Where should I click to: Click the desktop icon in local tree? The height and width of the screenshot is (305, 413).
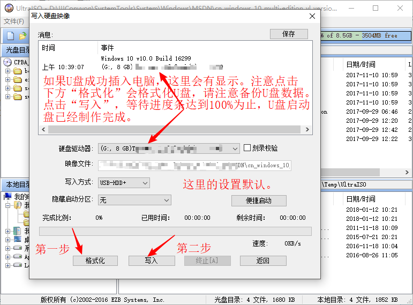click(18, 240)
